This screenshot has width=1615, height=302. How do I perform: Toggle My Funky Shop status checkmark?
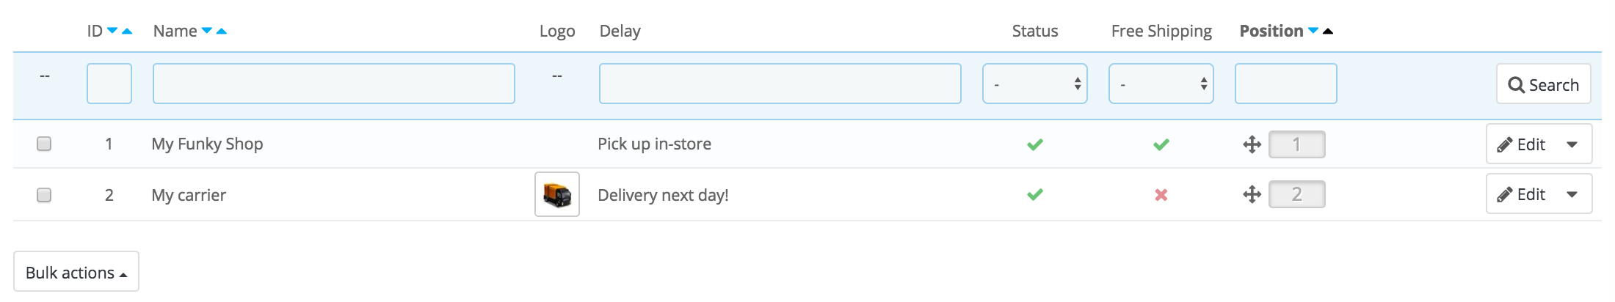pyautogui.click(x=1035, y=144)
